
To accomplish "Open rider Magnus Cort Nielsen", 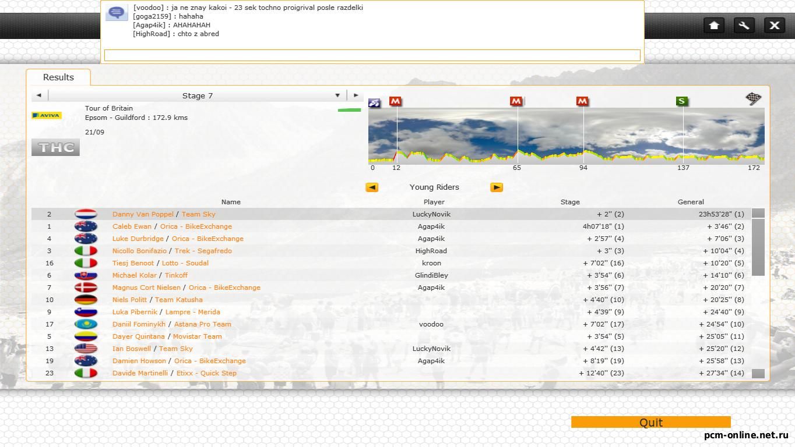I will coord(146,288).
